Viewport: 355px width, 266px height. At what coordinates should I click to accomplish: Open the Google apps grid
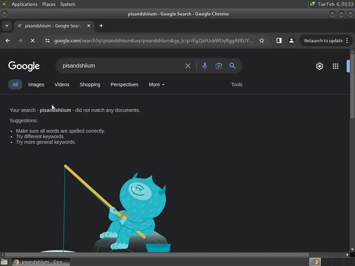coord(336,66)
